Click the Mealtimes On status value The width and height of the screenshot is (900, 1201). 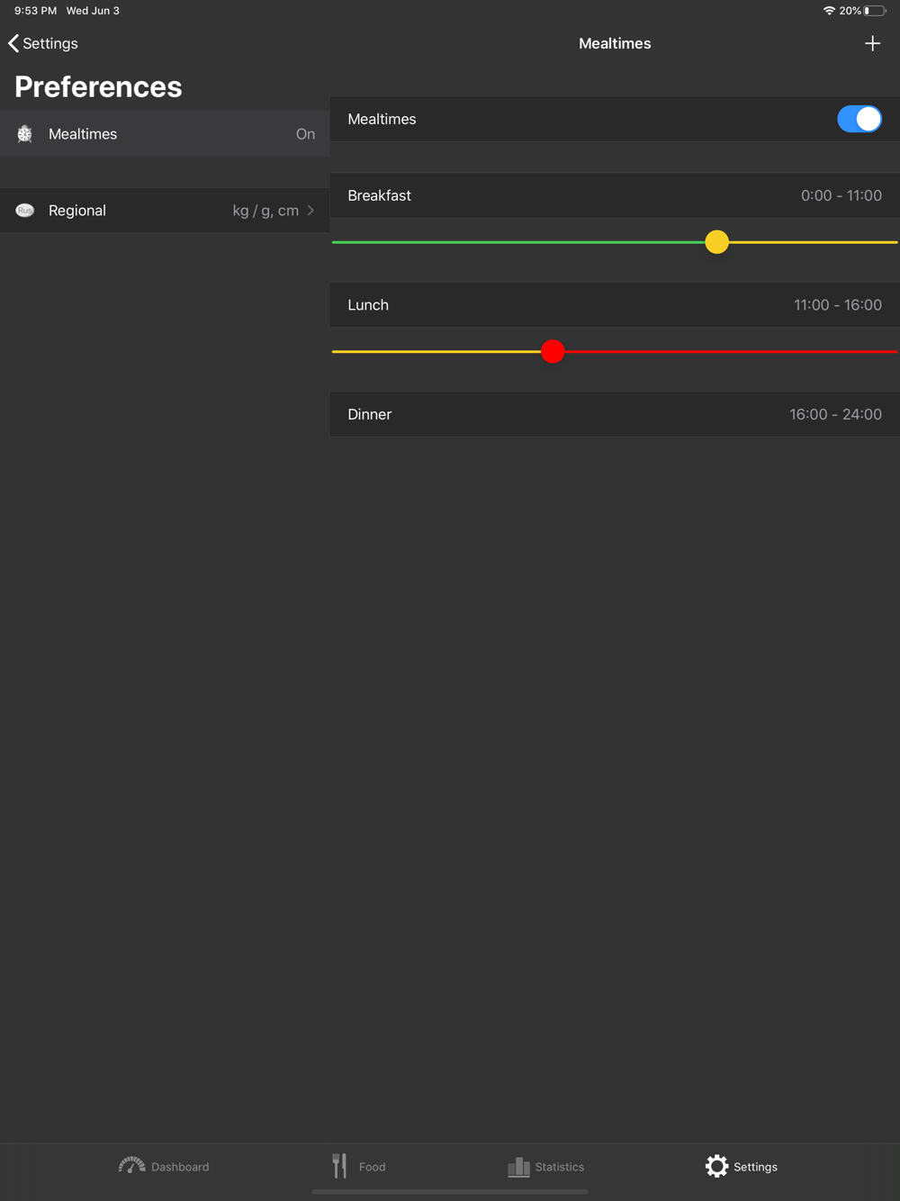pyautogui.click(x=305, y=134)
